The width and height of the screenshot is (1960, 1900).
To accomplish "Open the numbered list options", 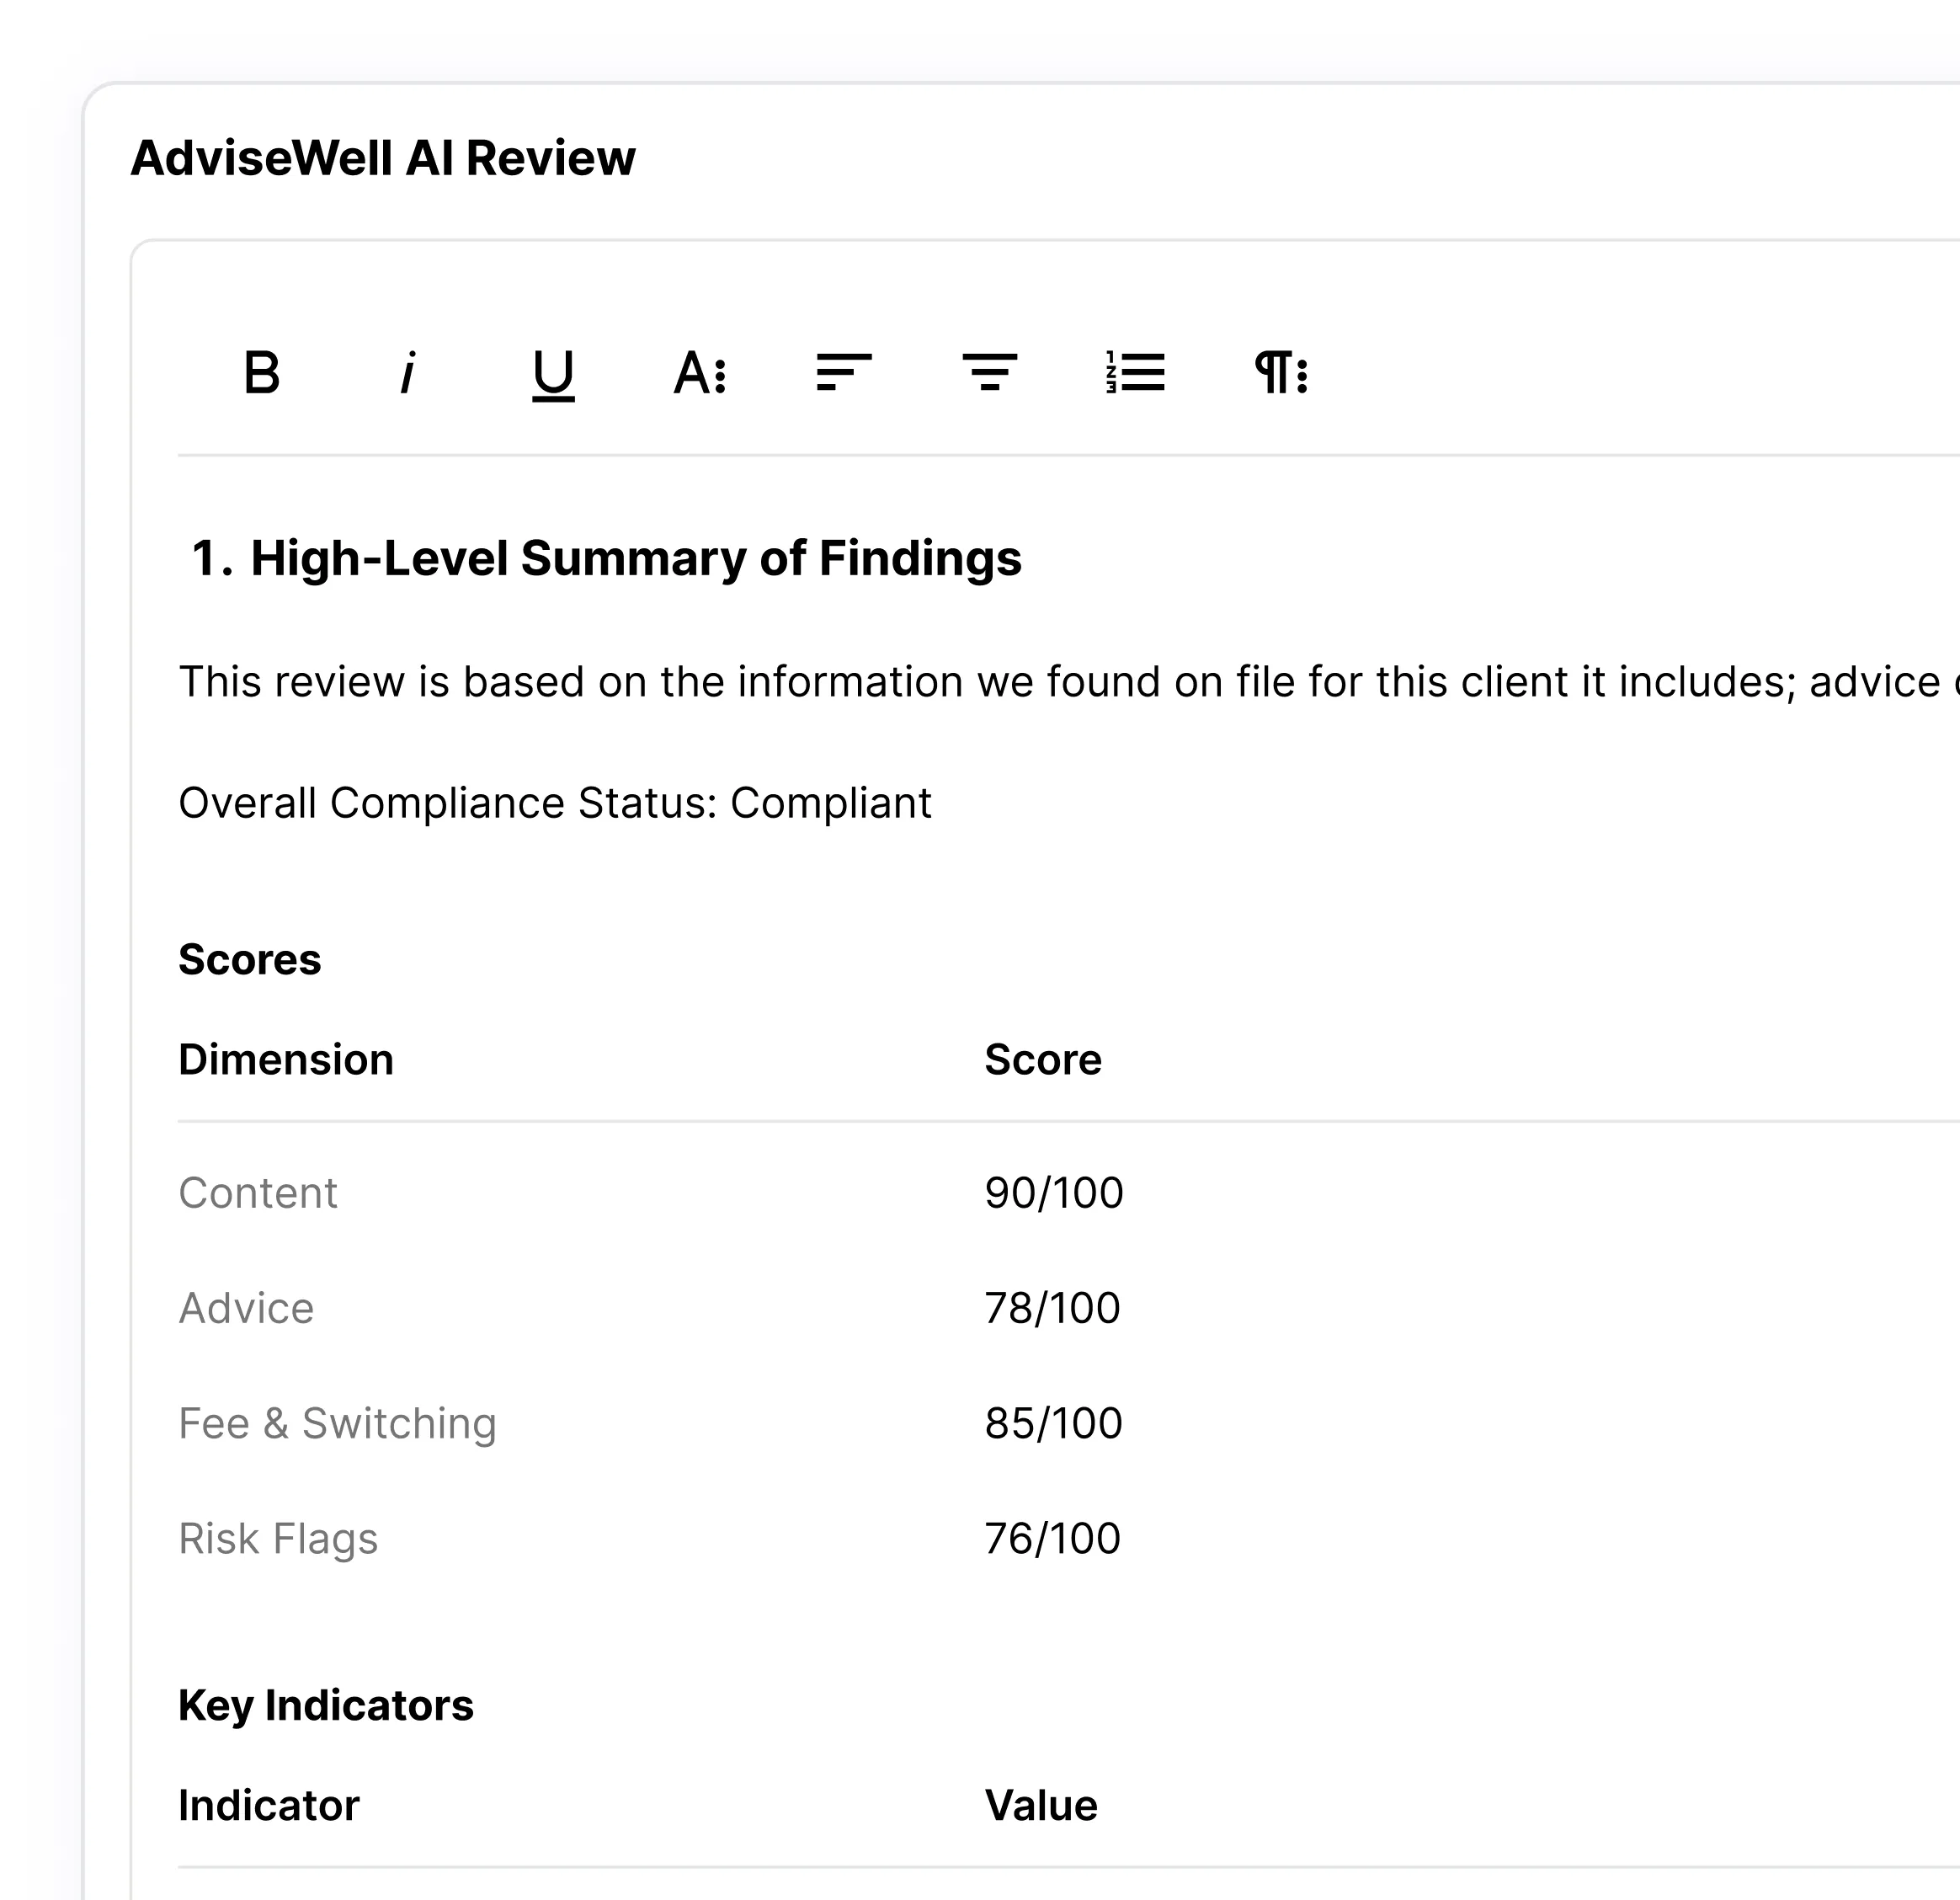I will click(1134, 373).
